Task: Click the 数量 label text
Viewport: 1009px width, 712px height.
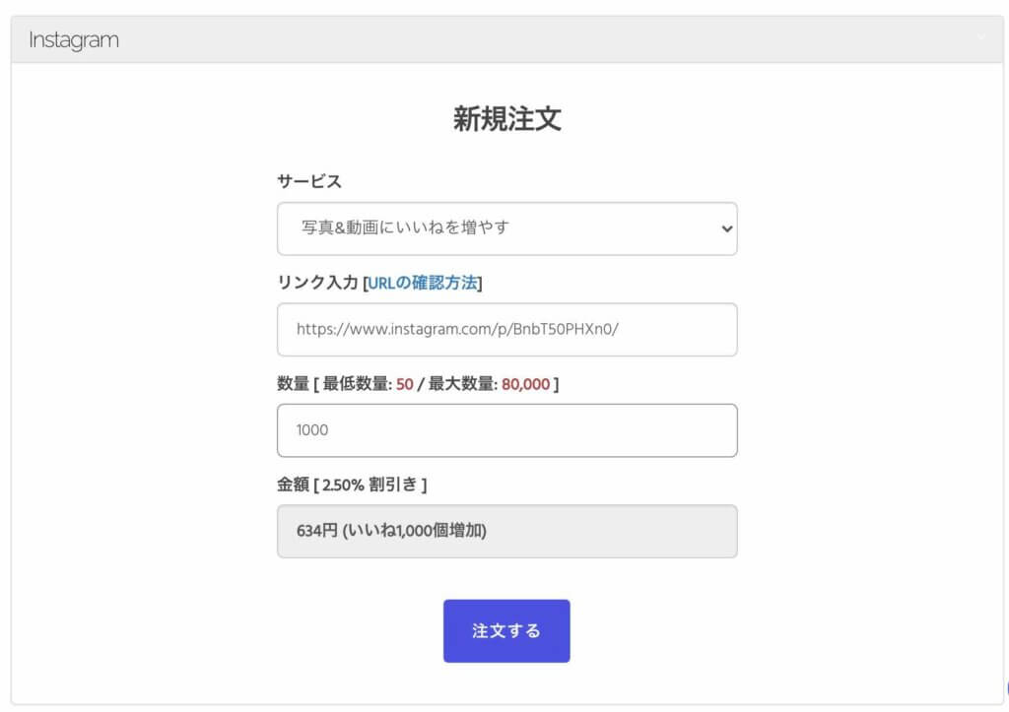Action: click(x=293, y=384)
